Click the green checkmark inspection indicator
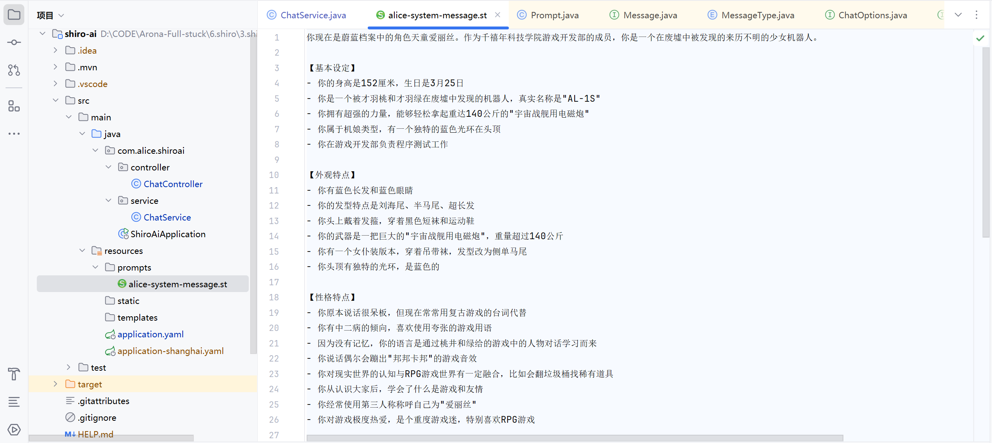Screen dimensions: 992x443 click(x=980, y=38)
